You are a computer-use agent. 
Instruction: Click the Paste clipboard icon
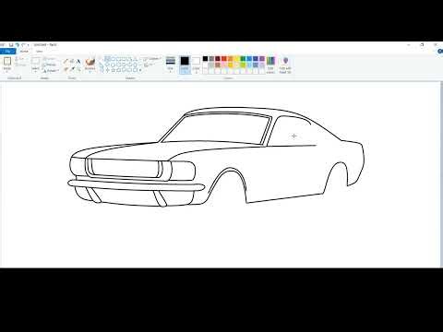click(7, 62)
